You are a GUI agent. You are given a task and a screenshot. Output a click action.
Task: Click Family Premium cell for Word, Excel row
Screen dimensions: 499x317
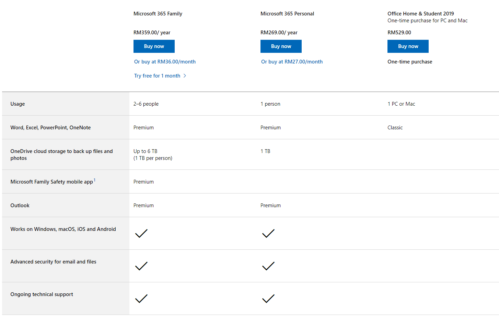pyautogui.click(x=143, y=128)
